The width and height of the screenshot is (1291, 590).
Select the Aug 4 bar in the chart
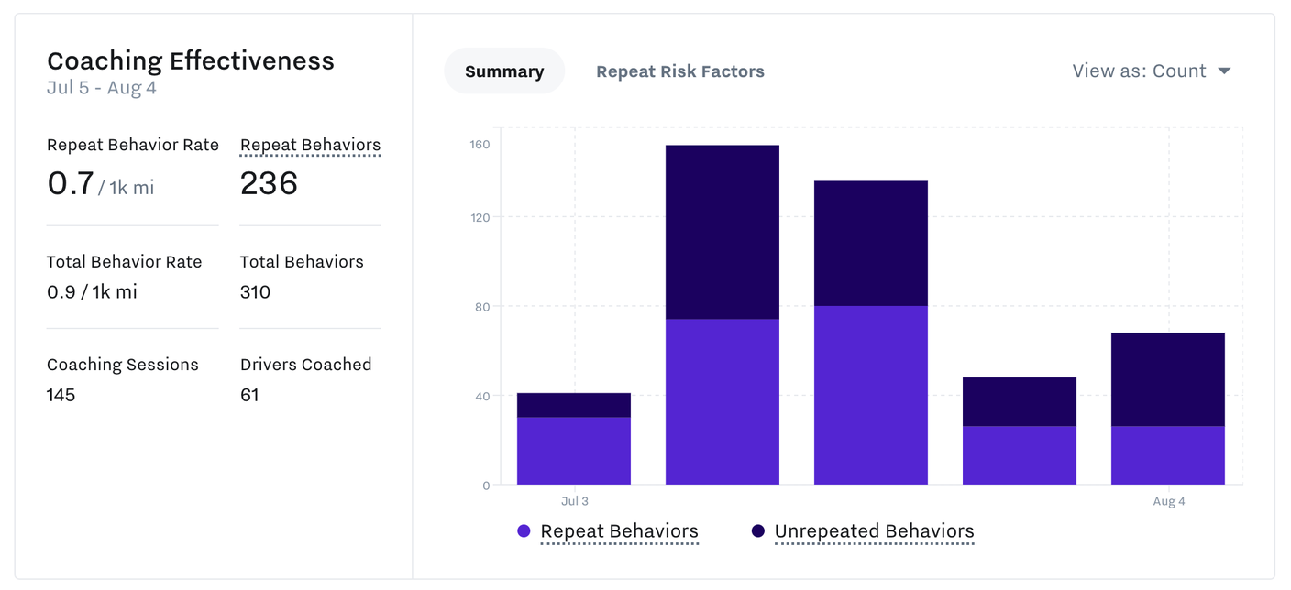(x=1167, y=408)
